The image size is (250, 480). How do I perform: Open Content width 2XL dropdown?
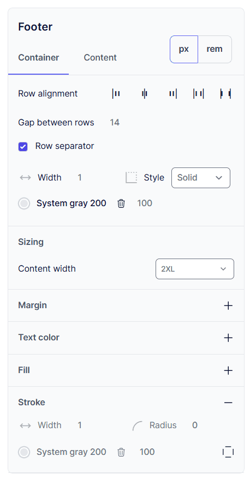coord(195,269)
